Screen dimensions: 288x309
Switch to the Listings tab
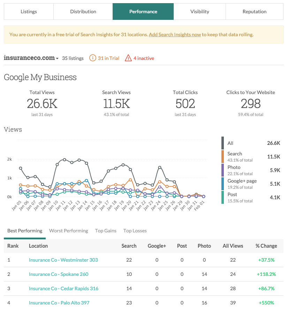[x=28, y=11]
